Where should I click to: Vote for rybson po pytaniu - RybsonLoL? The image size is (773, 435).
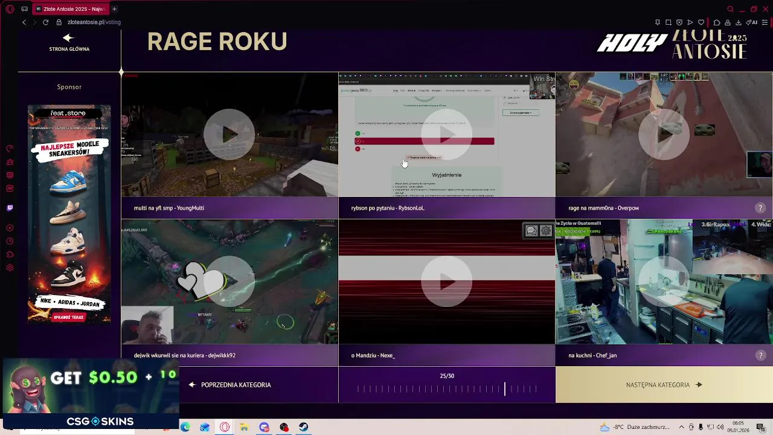click(447, 208)
